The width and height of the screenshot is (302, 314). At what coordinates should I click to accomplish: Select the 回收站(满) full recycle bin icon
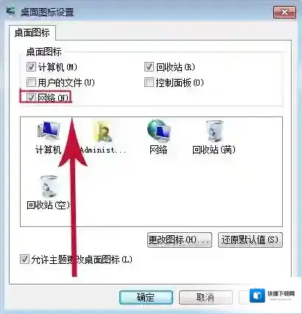click(214, 131)
